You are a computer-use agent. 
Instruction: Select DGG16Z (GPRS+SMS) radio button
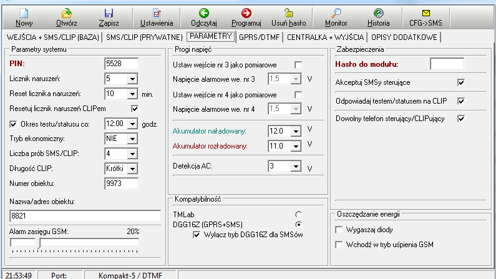tap(298, 225)
